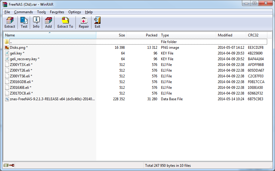Image resolution: width=275 pixels, height=171 pixels.
Task: Open archive Info icon
Action: click(x=36, y=20)
